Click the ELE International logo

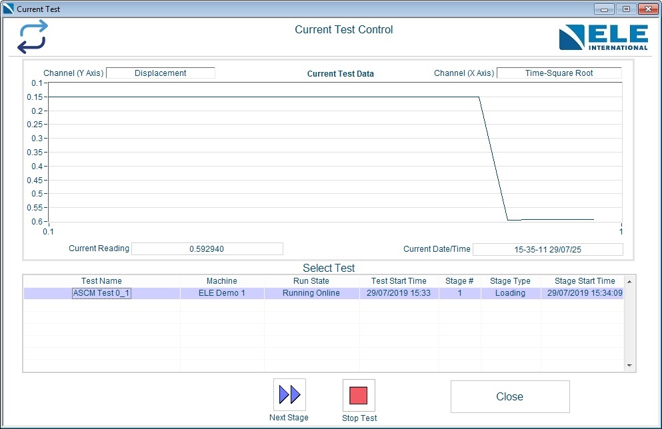point(603,37)
